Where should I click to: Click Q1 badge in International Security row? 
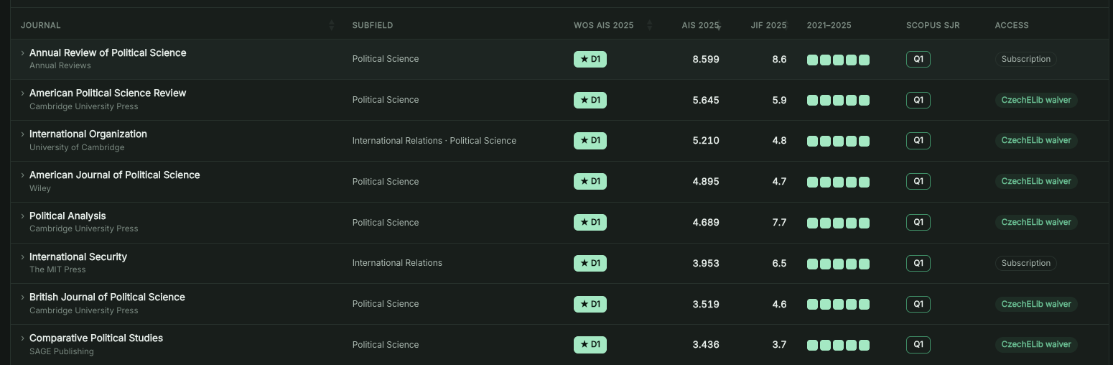click(918, 263)
